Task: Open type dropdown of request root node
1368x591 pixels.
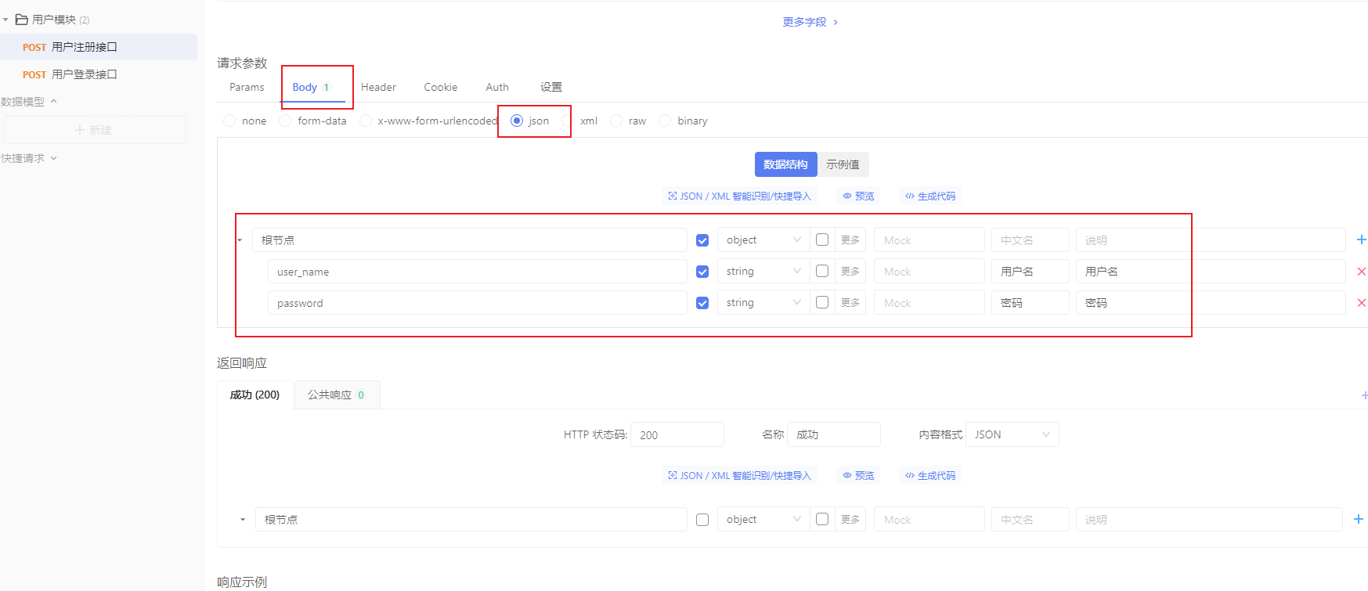Action: [x=763, y=240]
